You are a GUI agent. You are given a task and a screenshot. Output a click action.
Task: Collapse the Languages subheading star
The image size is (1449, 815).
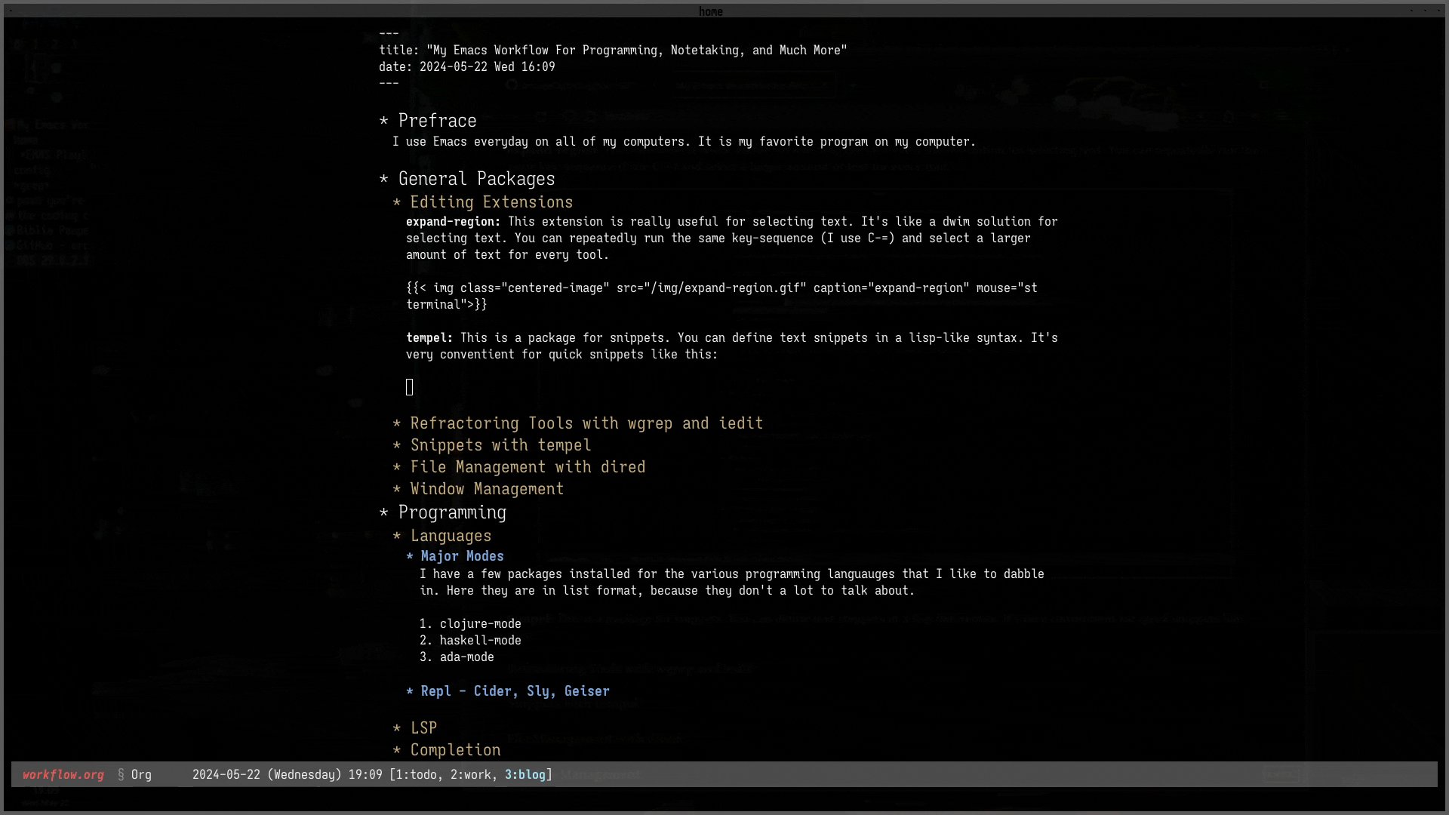tap(397, 537)
